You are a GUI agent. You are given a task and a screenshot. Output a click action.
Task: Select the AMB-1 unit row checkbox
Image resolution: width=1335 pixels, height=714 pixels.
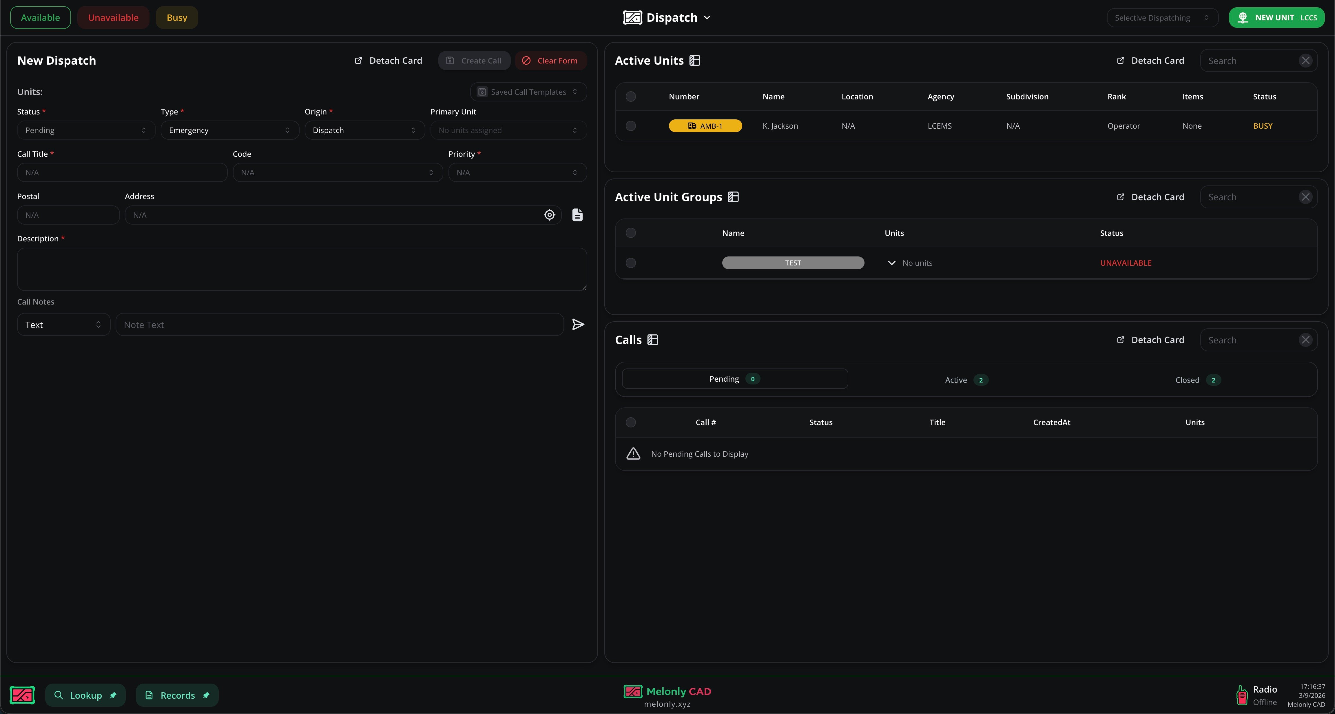631,126
